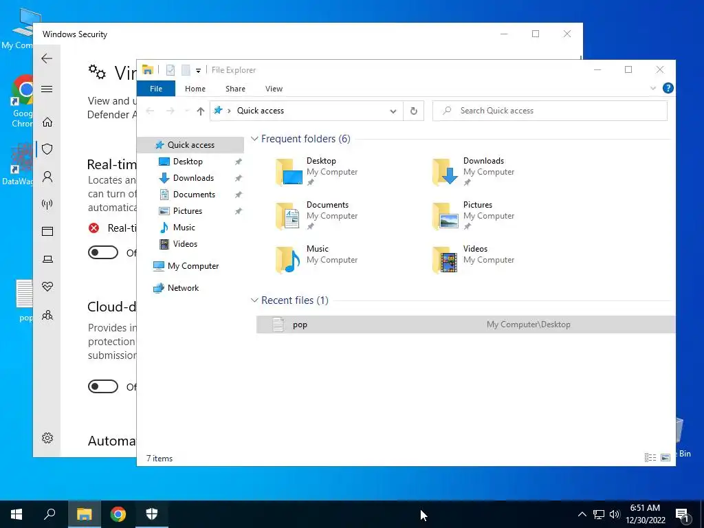Click the Search Quick access field
Viewport: 704px width, 528px height.
[549, 111]
